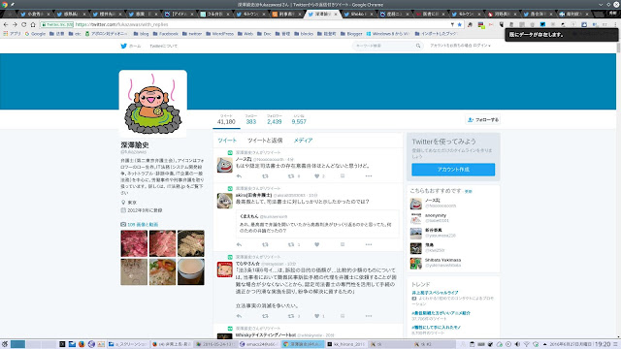The width and height of the screenshot is (621, 349).
Task: Open the 9,557 likes count
Action: pos(299,119)
